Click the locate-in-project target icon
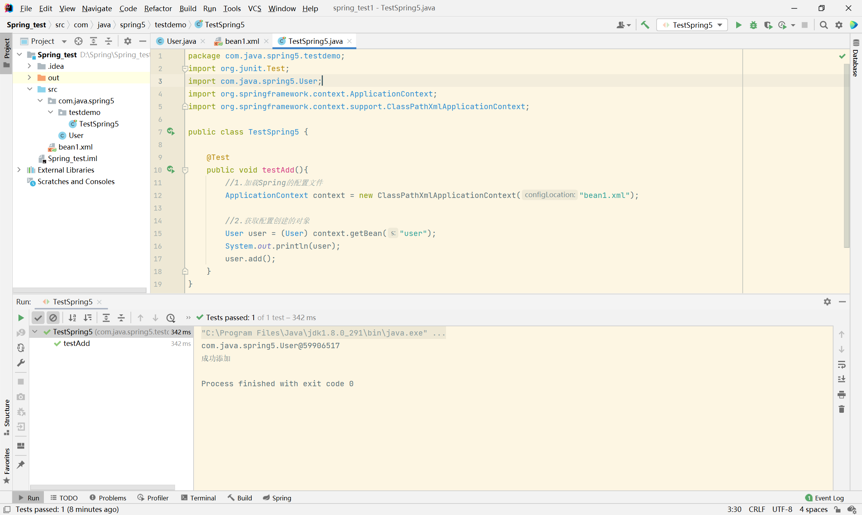 click(x=79, y=41)
